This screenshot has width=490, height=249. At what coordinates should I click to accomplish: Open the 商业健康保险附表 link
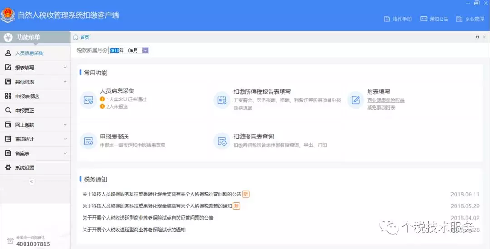[386, 100]
